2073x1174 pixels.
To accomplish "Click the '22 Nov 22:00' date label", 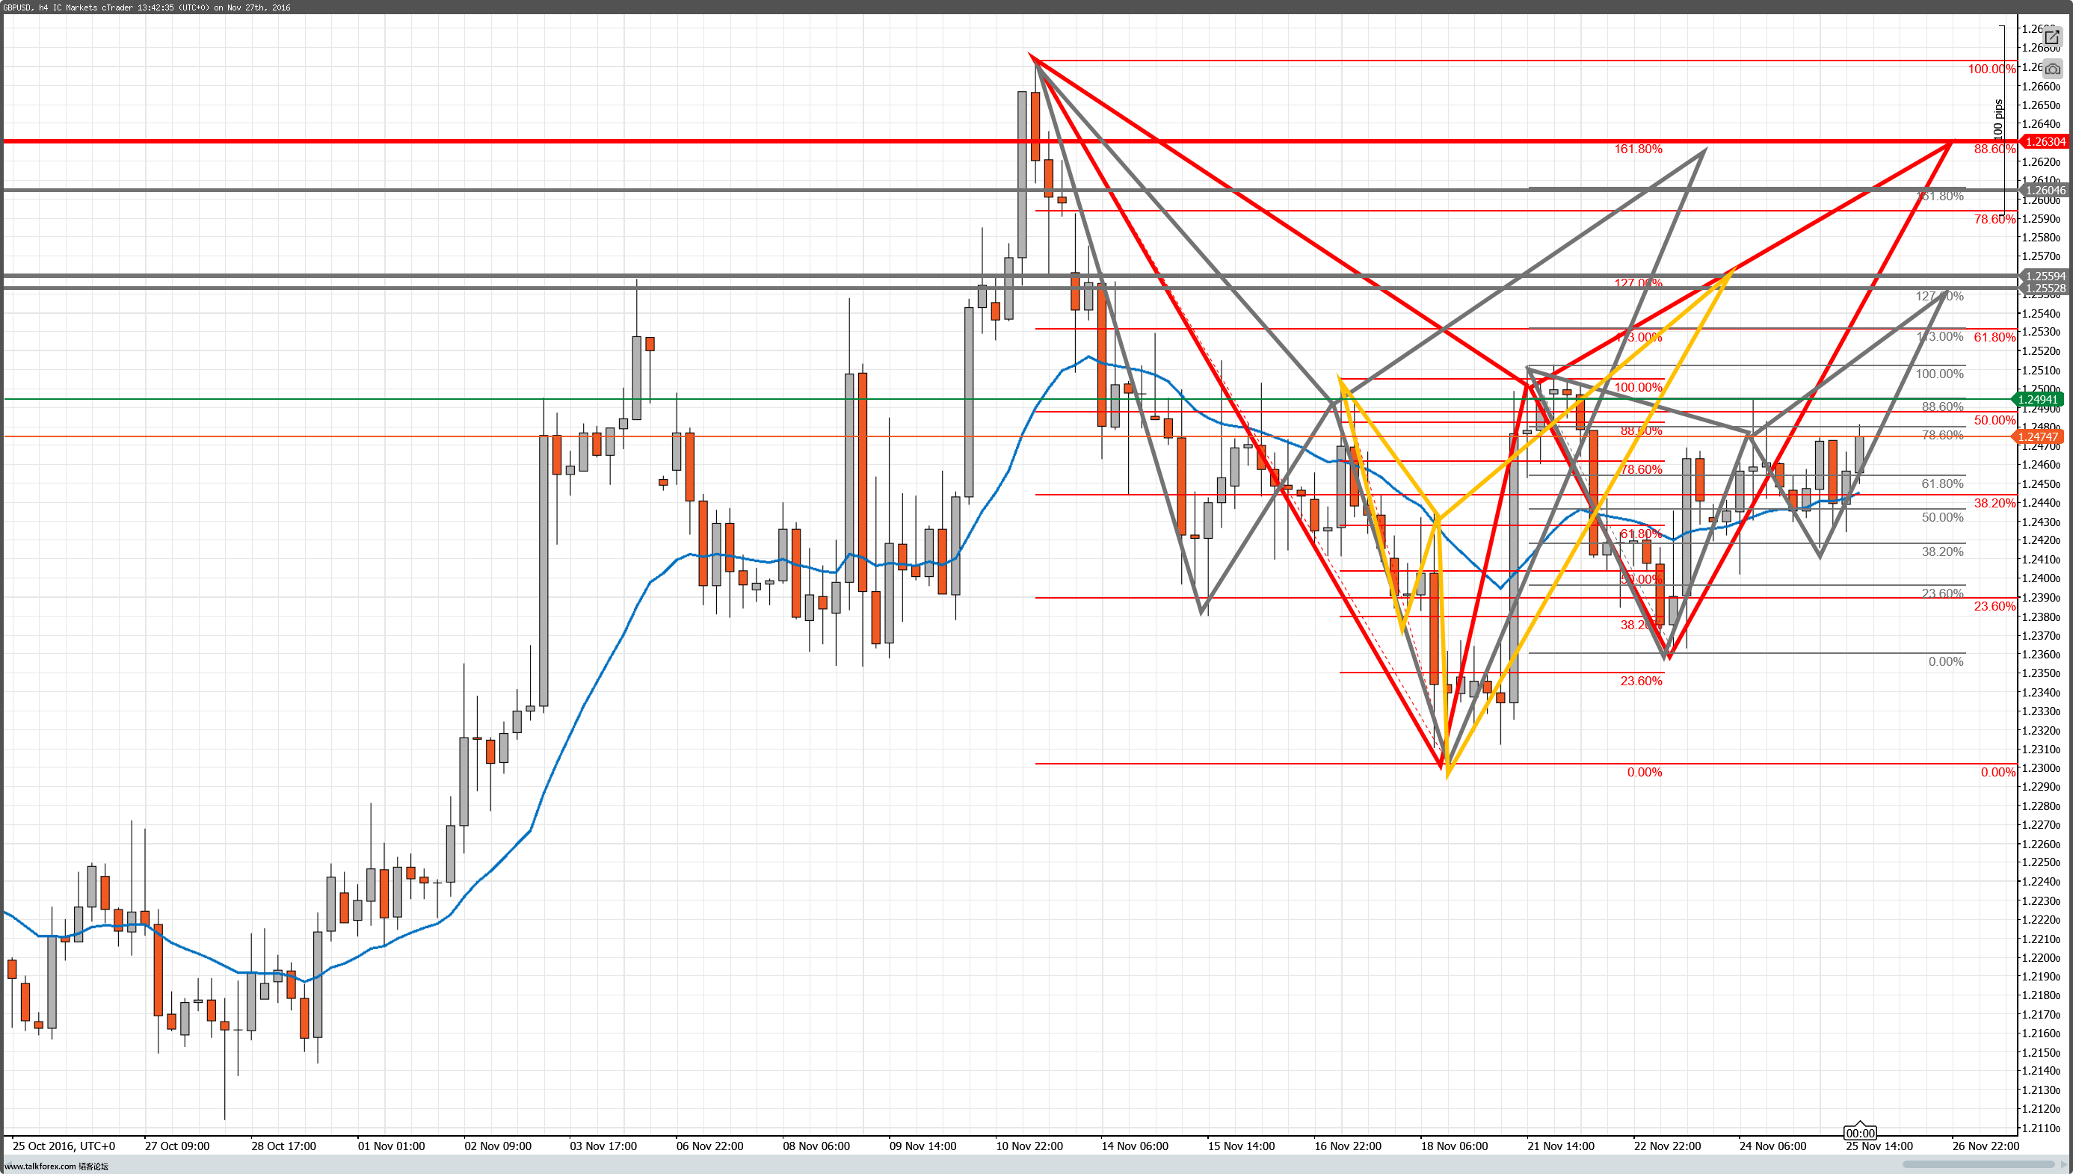I will click(x=1667, y=1146).
